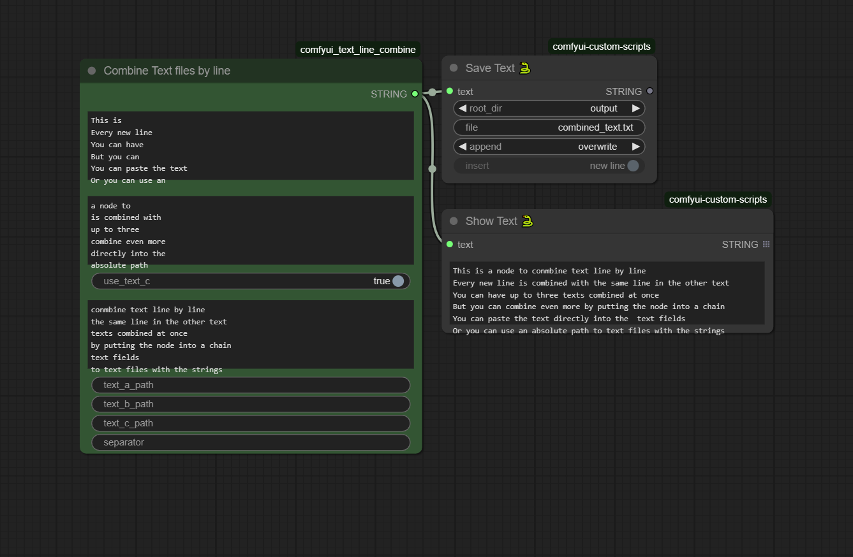
Task: Toggle the insert new line switch
Action: point(632,166)
